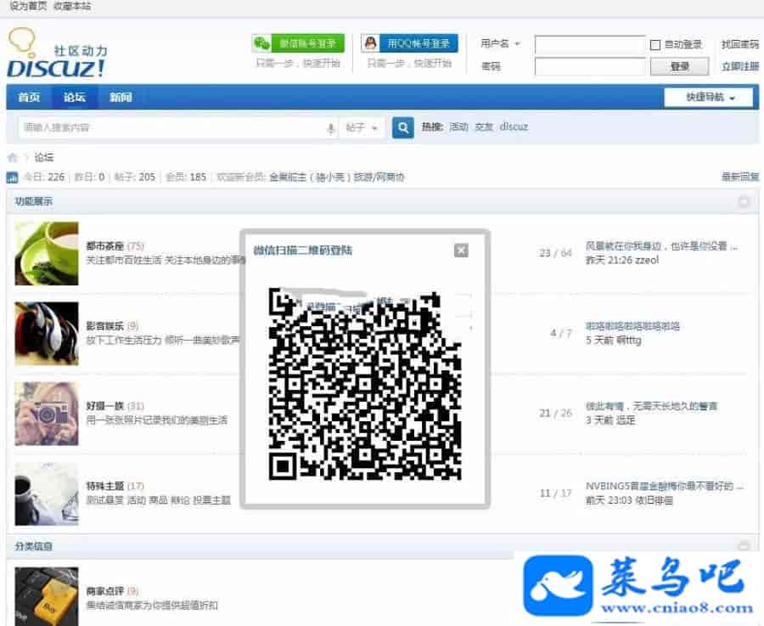
Task: Click the blue search magnifier button
Action: [x=402, y=127]
